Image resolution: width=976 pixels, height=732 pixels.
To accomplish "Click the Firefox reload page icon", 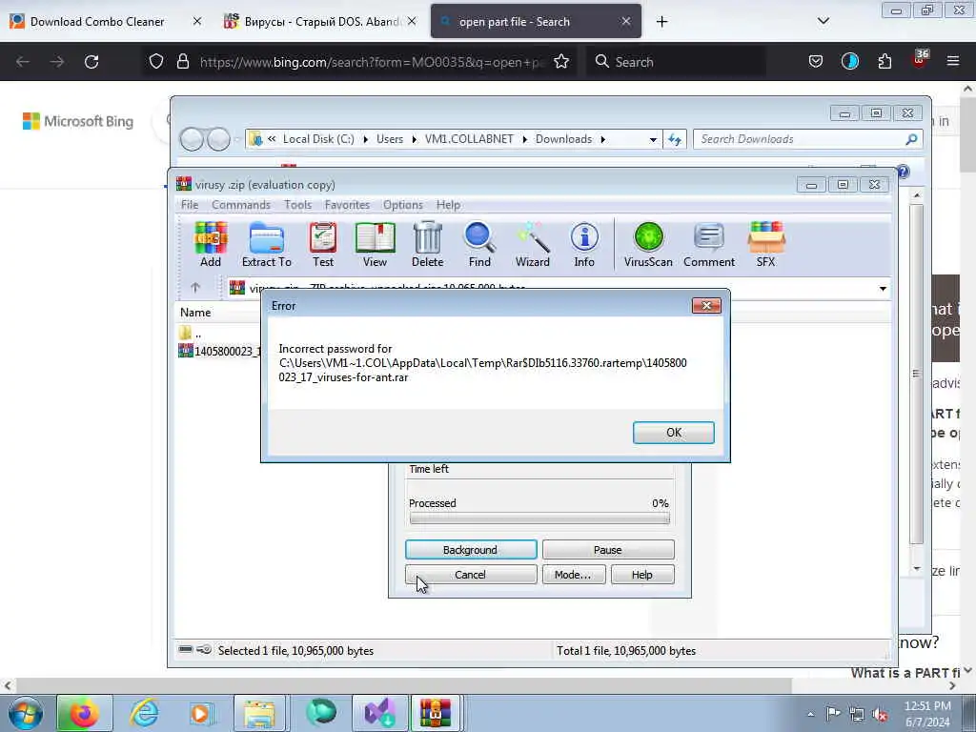I will pyautogui.click(x=91, y=62).
